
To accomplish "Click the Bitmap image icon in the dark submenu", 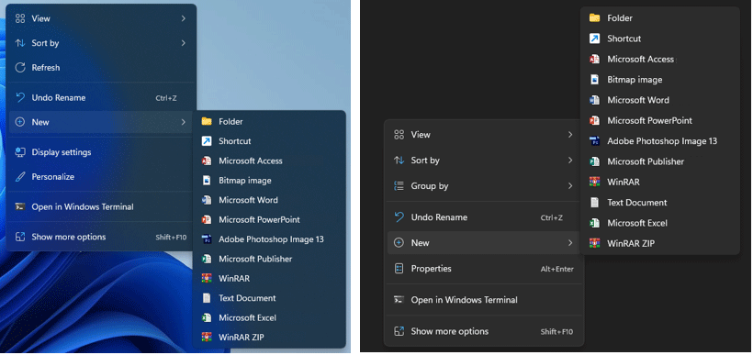I will [x=594, y=80].
